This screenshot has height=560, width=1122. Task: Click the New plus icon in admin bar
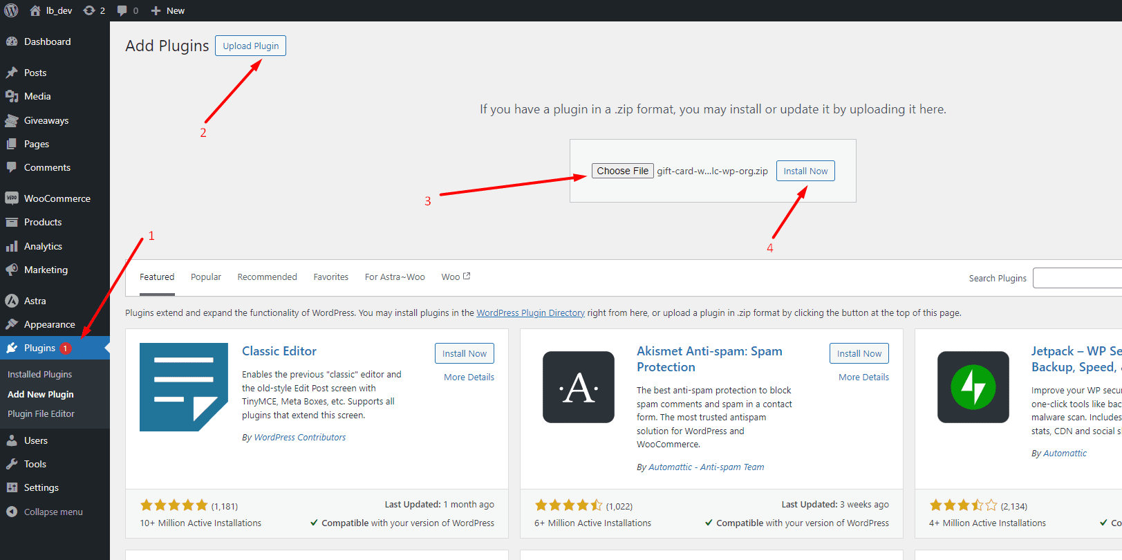(156, 10)
